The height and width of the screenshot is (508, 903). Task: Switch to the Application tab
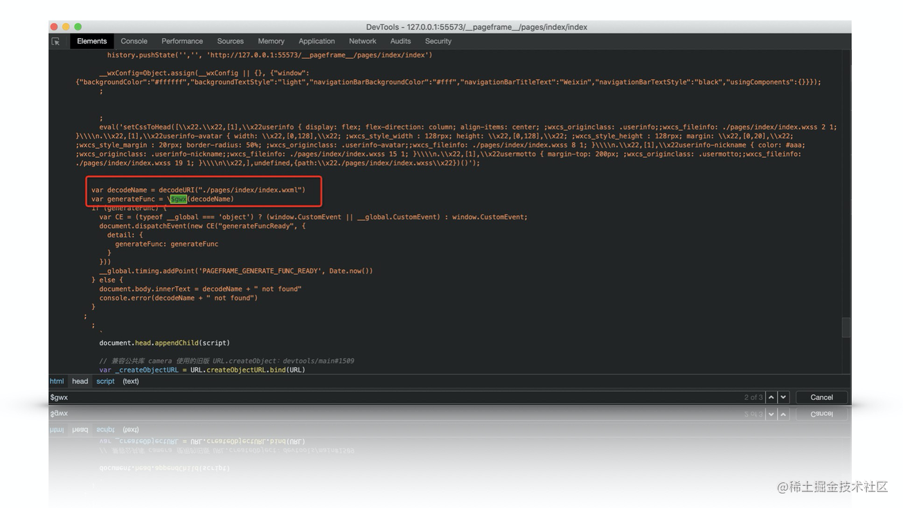pyautogui.click(x=316, y=42)
